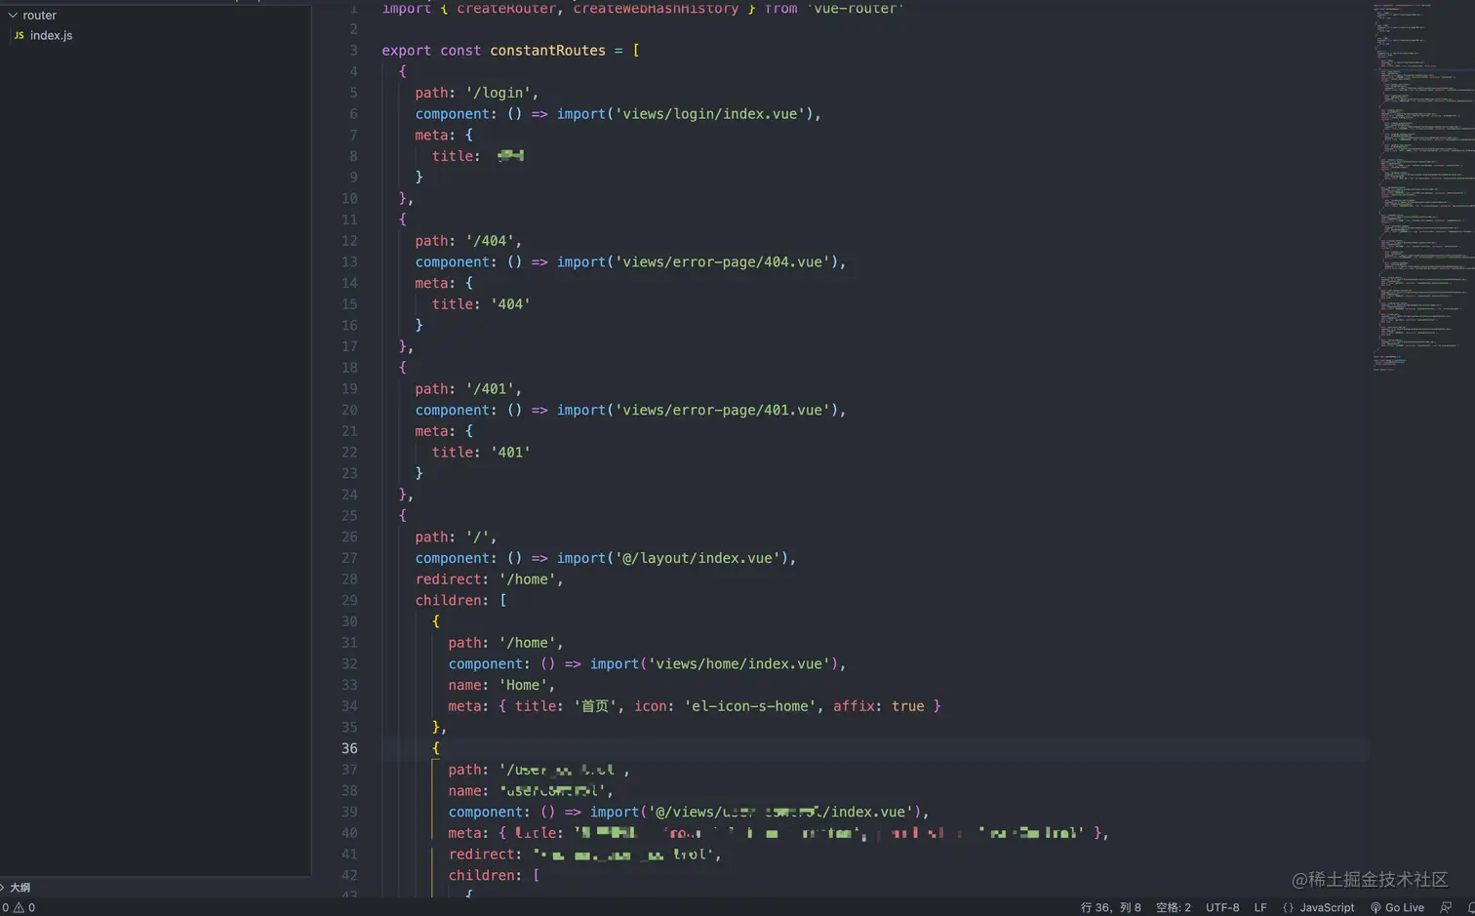Screen dimensions: 1475x916
Task: Click the '首页' title string
Action: 595,706
